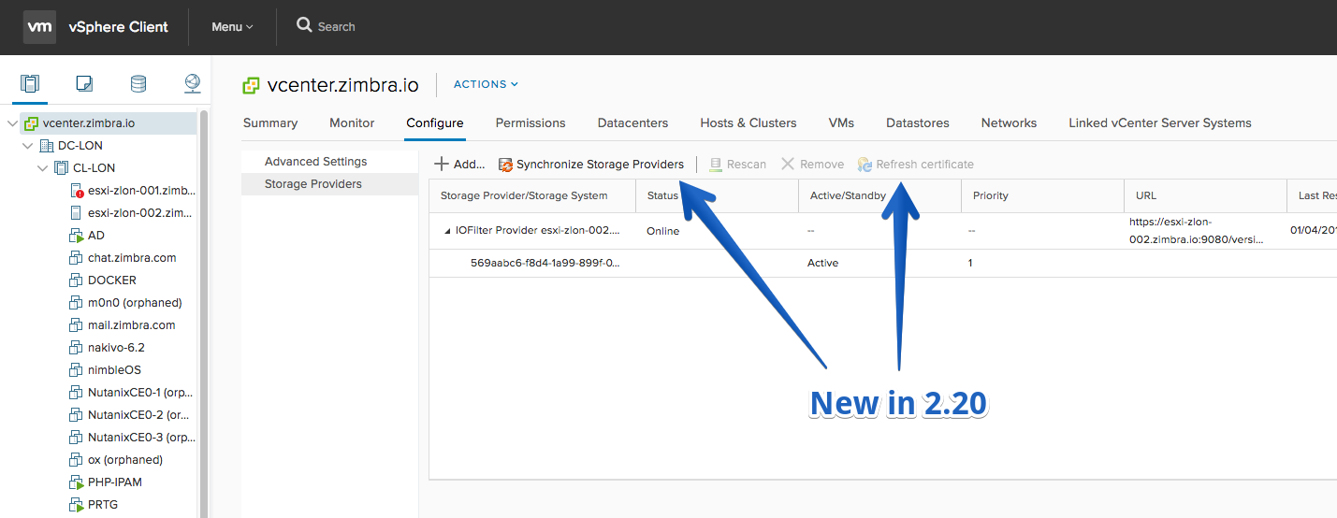This screenshot has width=1337, height=518.
Task: Click the Add... button label
Action: pyautogui.click(x=469, y=165)
